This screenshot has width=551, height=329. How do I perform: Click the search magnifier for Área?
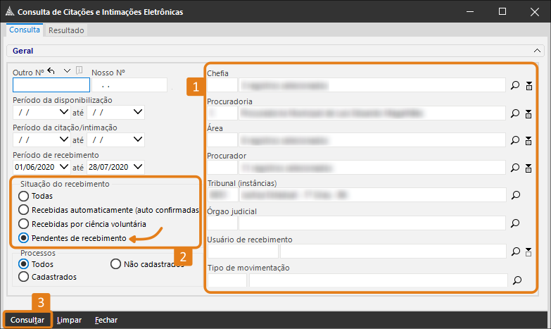pos(515,140)
